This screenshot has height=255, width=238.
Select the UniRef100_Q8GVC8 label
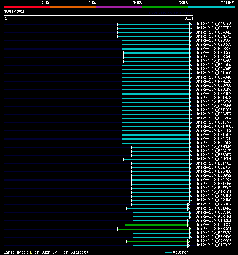pyautogui.click(x=213, y=85)
